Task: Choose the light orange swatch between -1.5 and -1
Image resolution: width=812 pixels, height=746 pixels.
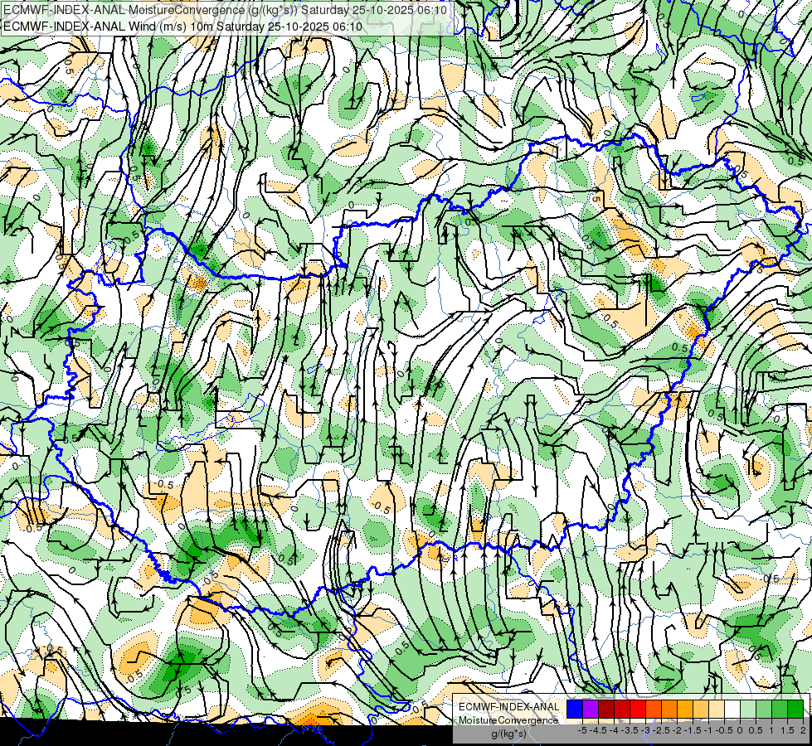Action: 701,709
